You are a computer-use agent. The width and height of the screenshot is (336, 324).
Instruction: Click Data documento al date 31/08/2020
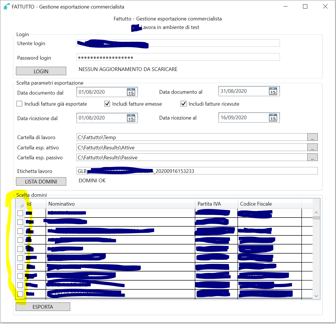click(234, 91)
